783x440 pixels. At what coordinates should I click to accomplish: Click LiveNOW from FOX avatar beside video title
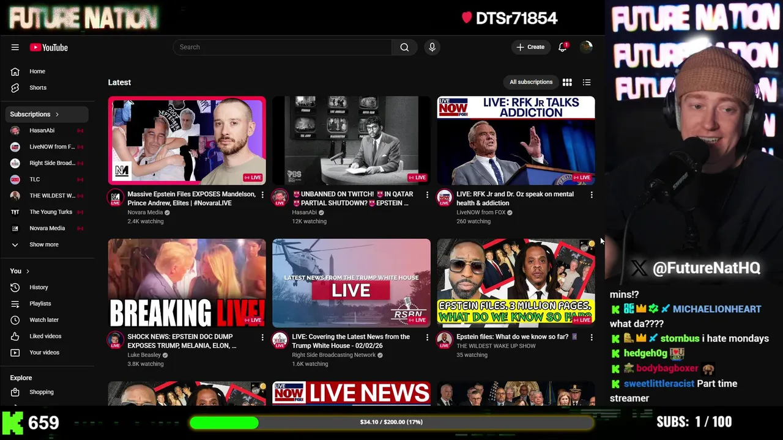pyautogui.click(x=444, y=198)
